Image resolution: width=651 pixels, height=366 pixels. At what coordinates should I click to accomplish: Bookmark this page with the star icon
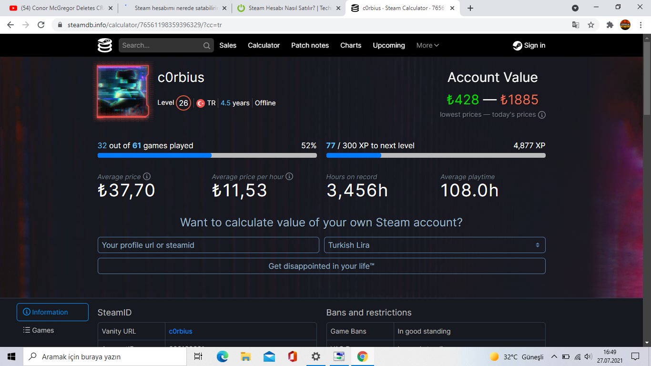tap(591, 25)
